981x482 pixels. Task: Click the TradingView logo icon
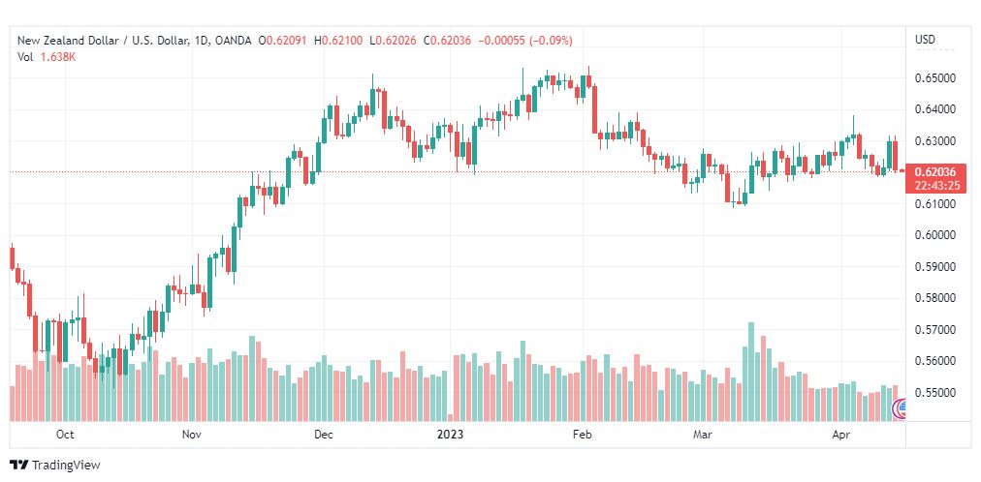(x=18, y=466)
